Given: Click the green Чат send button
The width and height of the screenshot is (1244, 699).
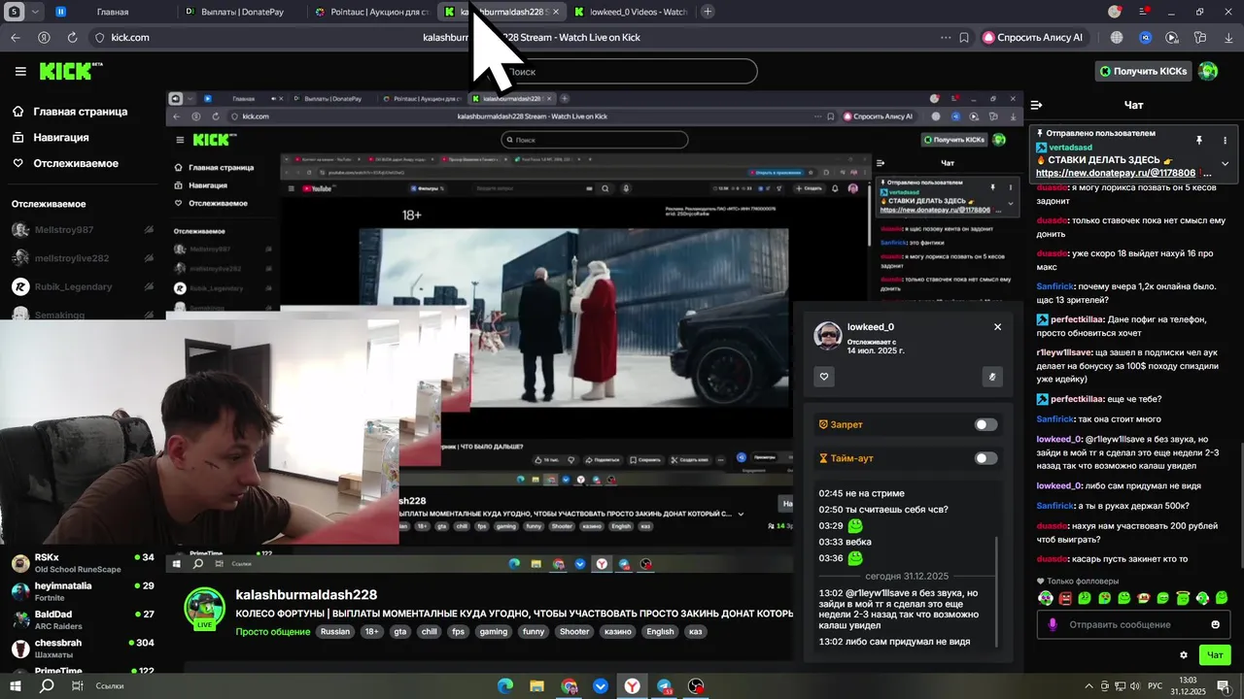Looking at the screenshot, I should pos(1215,655).
